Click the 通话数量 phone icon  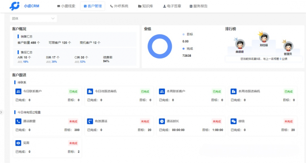click(18, 121)
